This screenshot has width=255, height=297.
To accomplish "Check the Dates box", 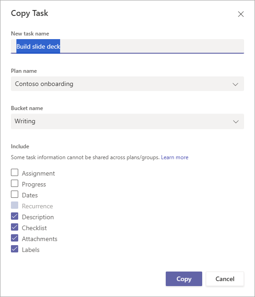I will 15,194.
